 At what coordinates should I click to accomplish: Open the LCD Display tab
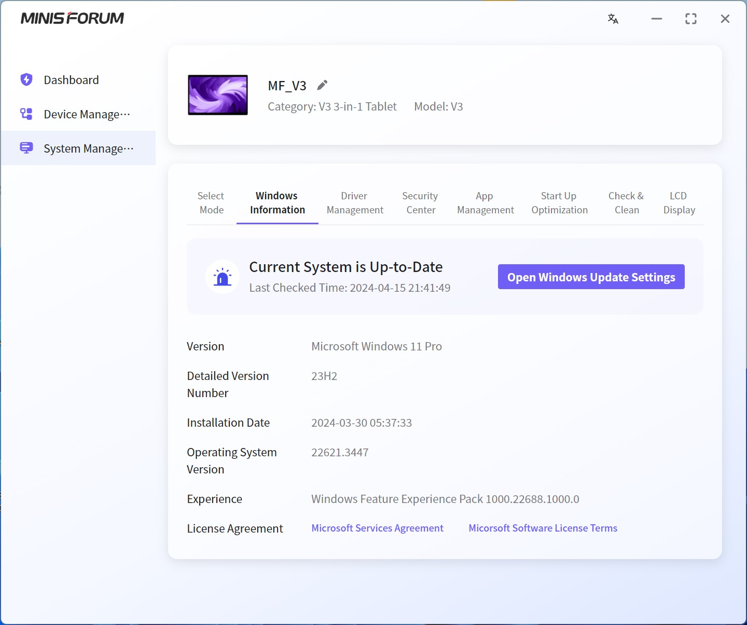679,203
